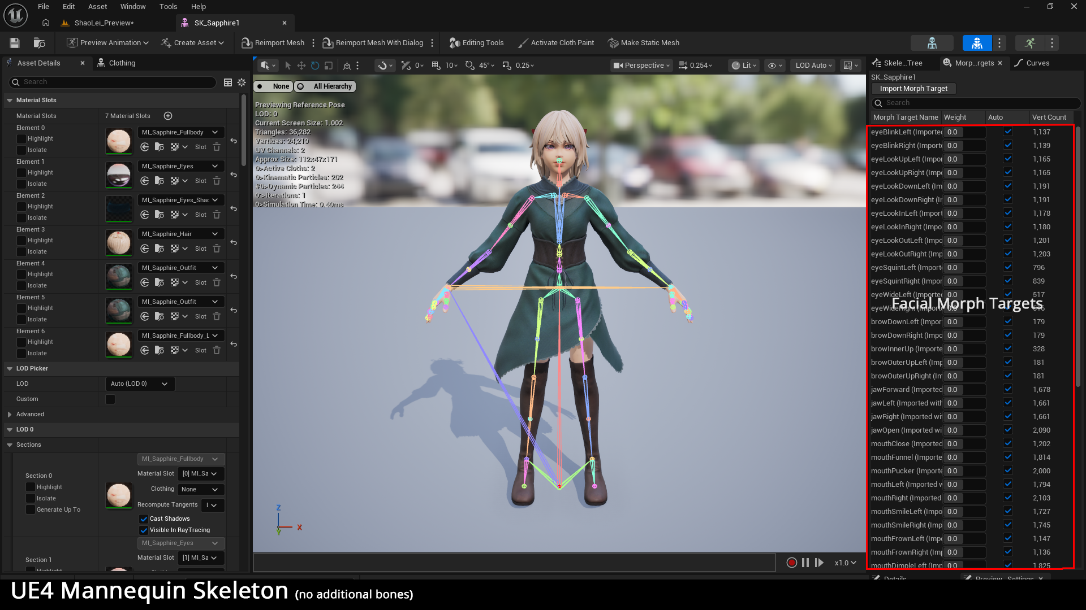Toggle Cast Shadows checkbox in Section 0
Viewport: 1086px width, 610px height.
click(x=144, y=518)
